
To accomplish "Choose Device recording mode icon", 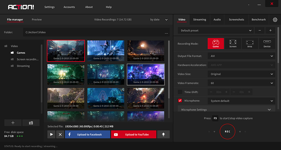I will pos(267,44).
